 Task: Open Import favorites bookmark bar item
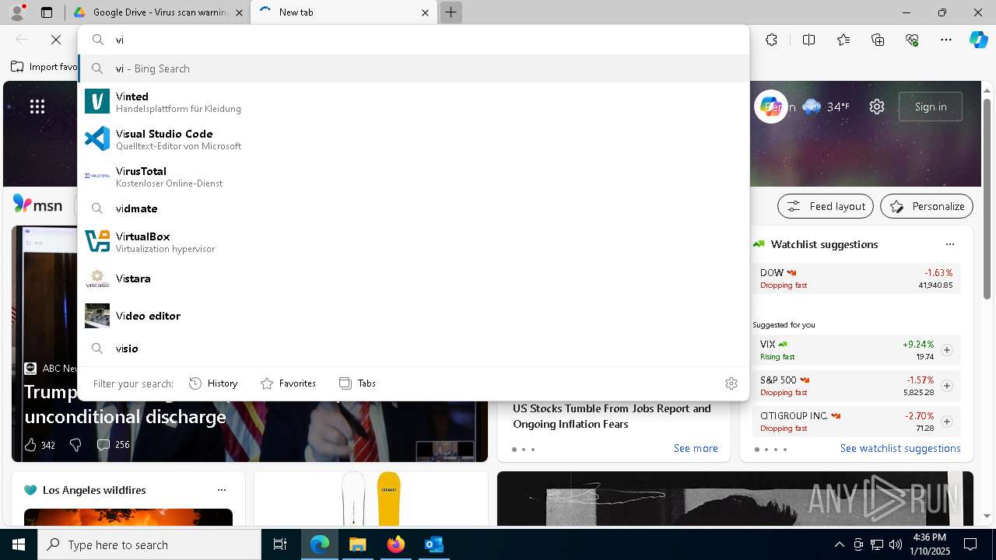45,67
